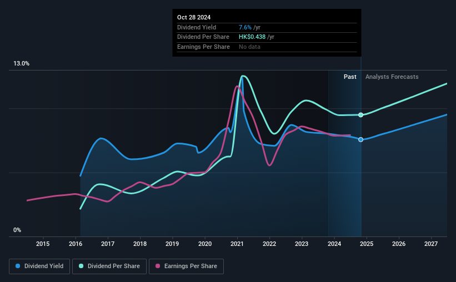Click the Past section label
The image size is (456, 282).
click(x=350, y=77)
